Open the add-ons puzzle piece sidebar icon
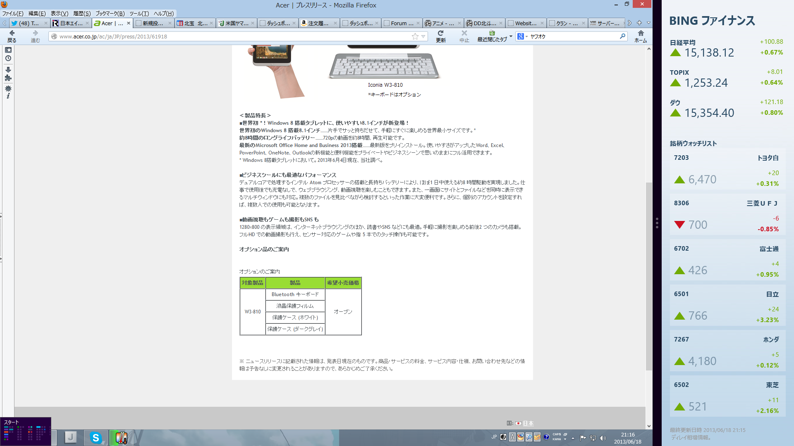Viewport: 794px width, 446px height. coord(8,78)
